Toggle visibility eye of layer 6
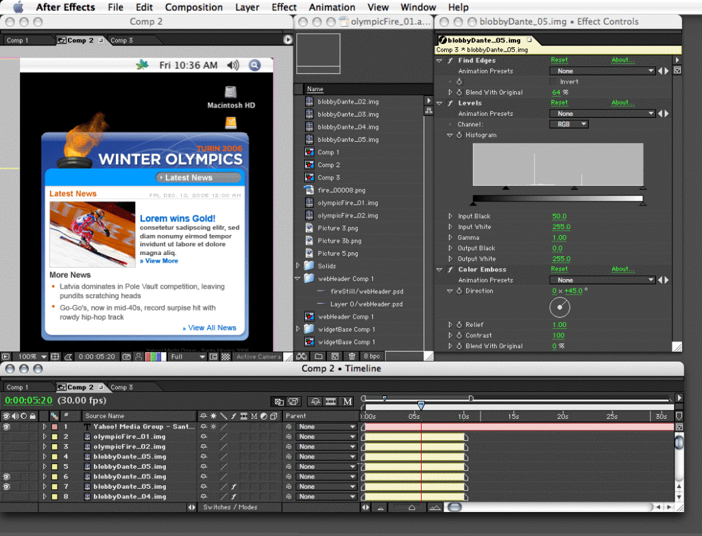702x536 pixels. pos(6,476)
